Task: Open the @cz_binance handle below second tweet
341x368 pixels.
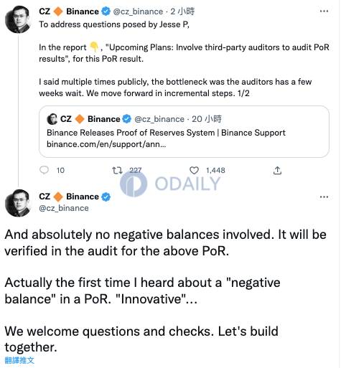Action: point(64,208)
